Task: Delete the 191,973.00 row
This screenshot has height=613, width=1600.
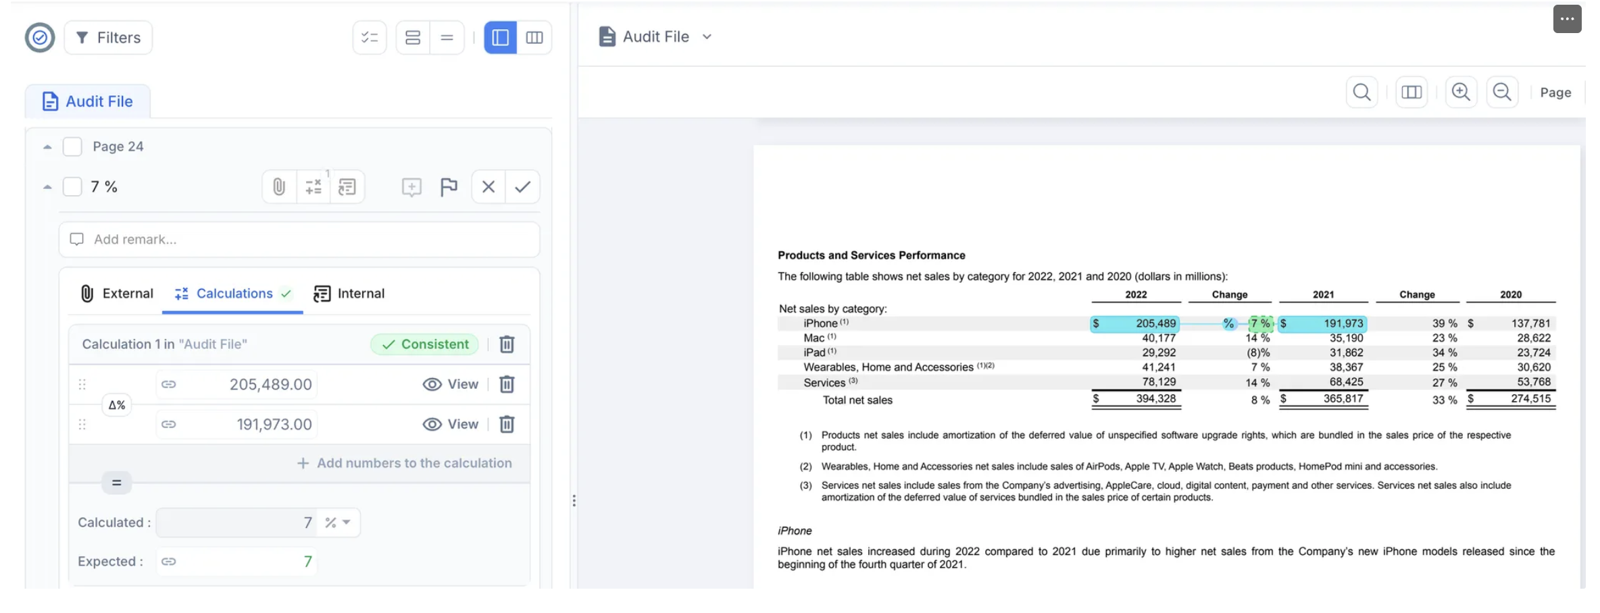Action: (507, 424)
